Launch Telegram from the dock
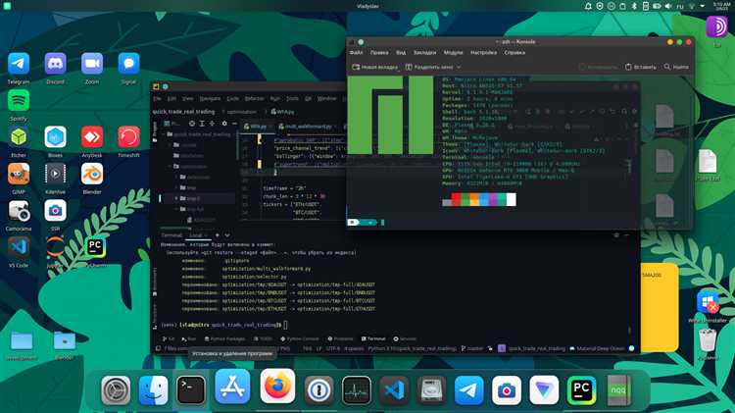The height and width of the screenshot is (413, 735). coord(468,390)
